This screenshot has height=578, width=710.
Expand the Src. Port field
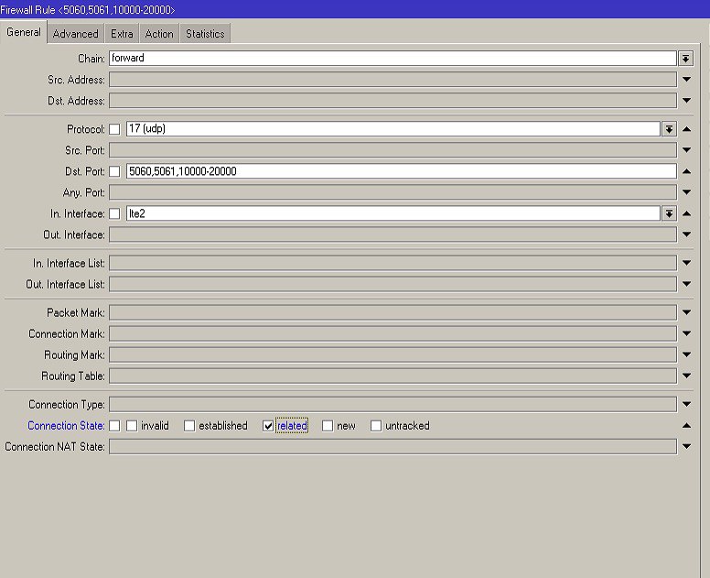(686, 150)
